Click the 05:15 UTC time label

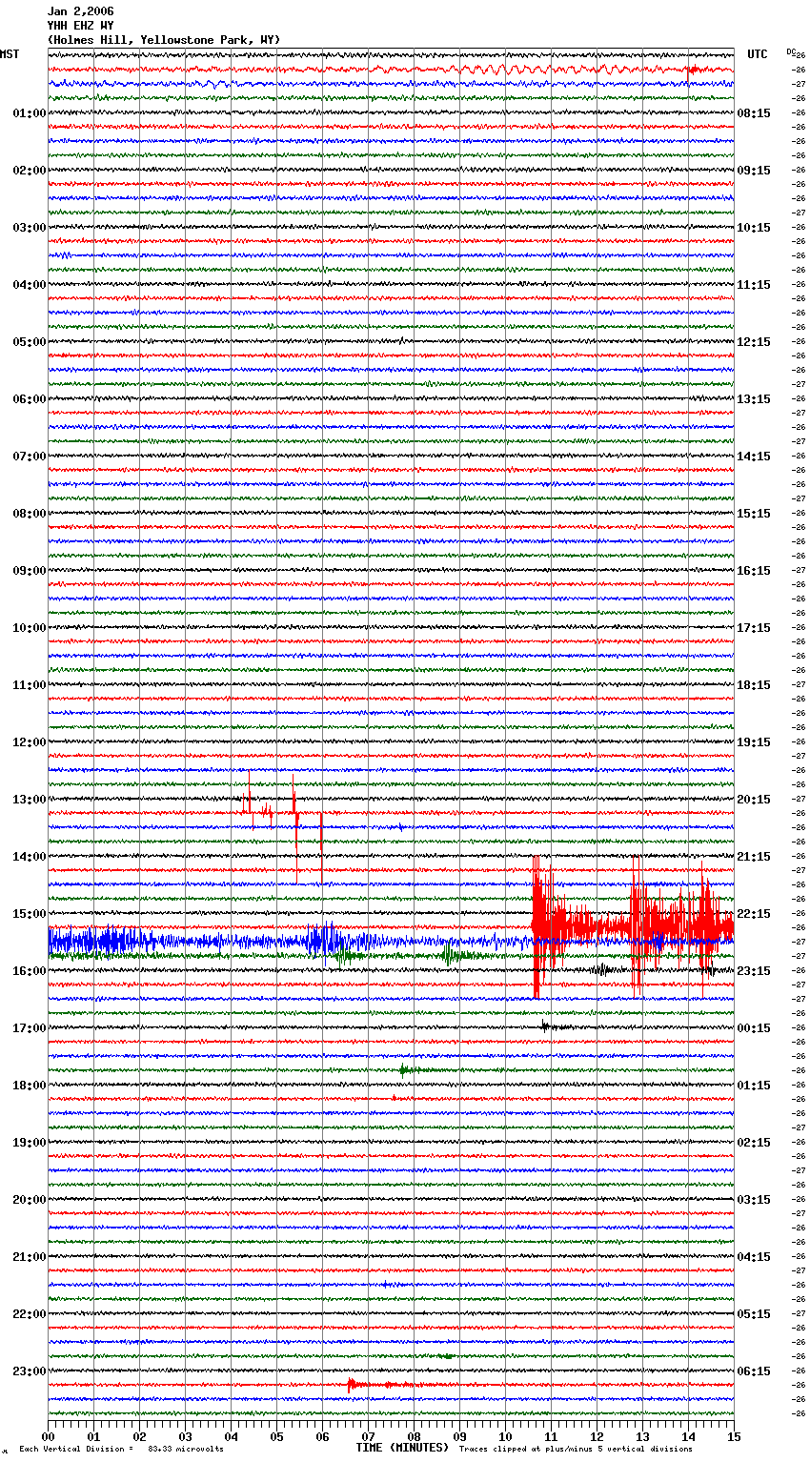[x=754, y=1314]
